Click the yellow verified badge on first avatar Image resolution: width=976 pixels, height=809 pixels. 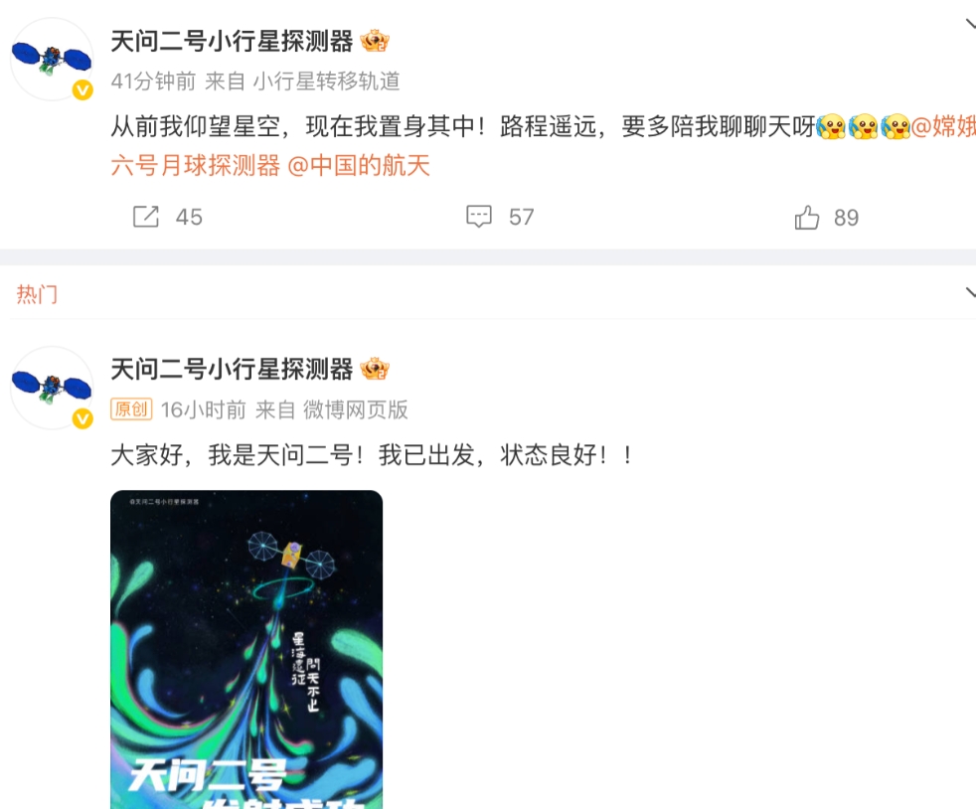82,90
